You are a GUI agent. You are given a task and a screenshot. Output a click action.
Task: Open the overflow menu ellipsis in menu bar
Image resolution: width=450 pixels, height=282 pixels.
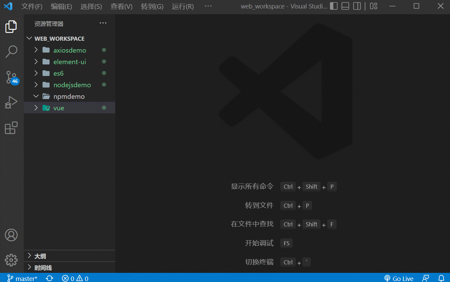[208, 6]
